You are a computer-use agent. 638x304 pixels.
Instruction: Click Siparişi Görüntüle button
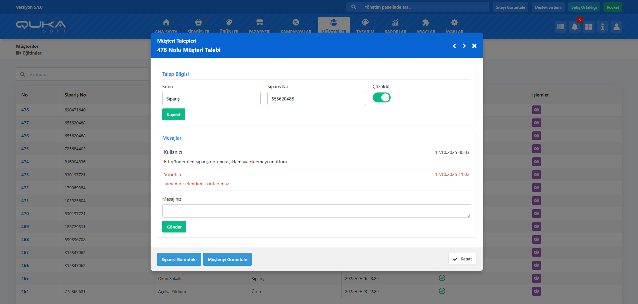pos(179,259)
